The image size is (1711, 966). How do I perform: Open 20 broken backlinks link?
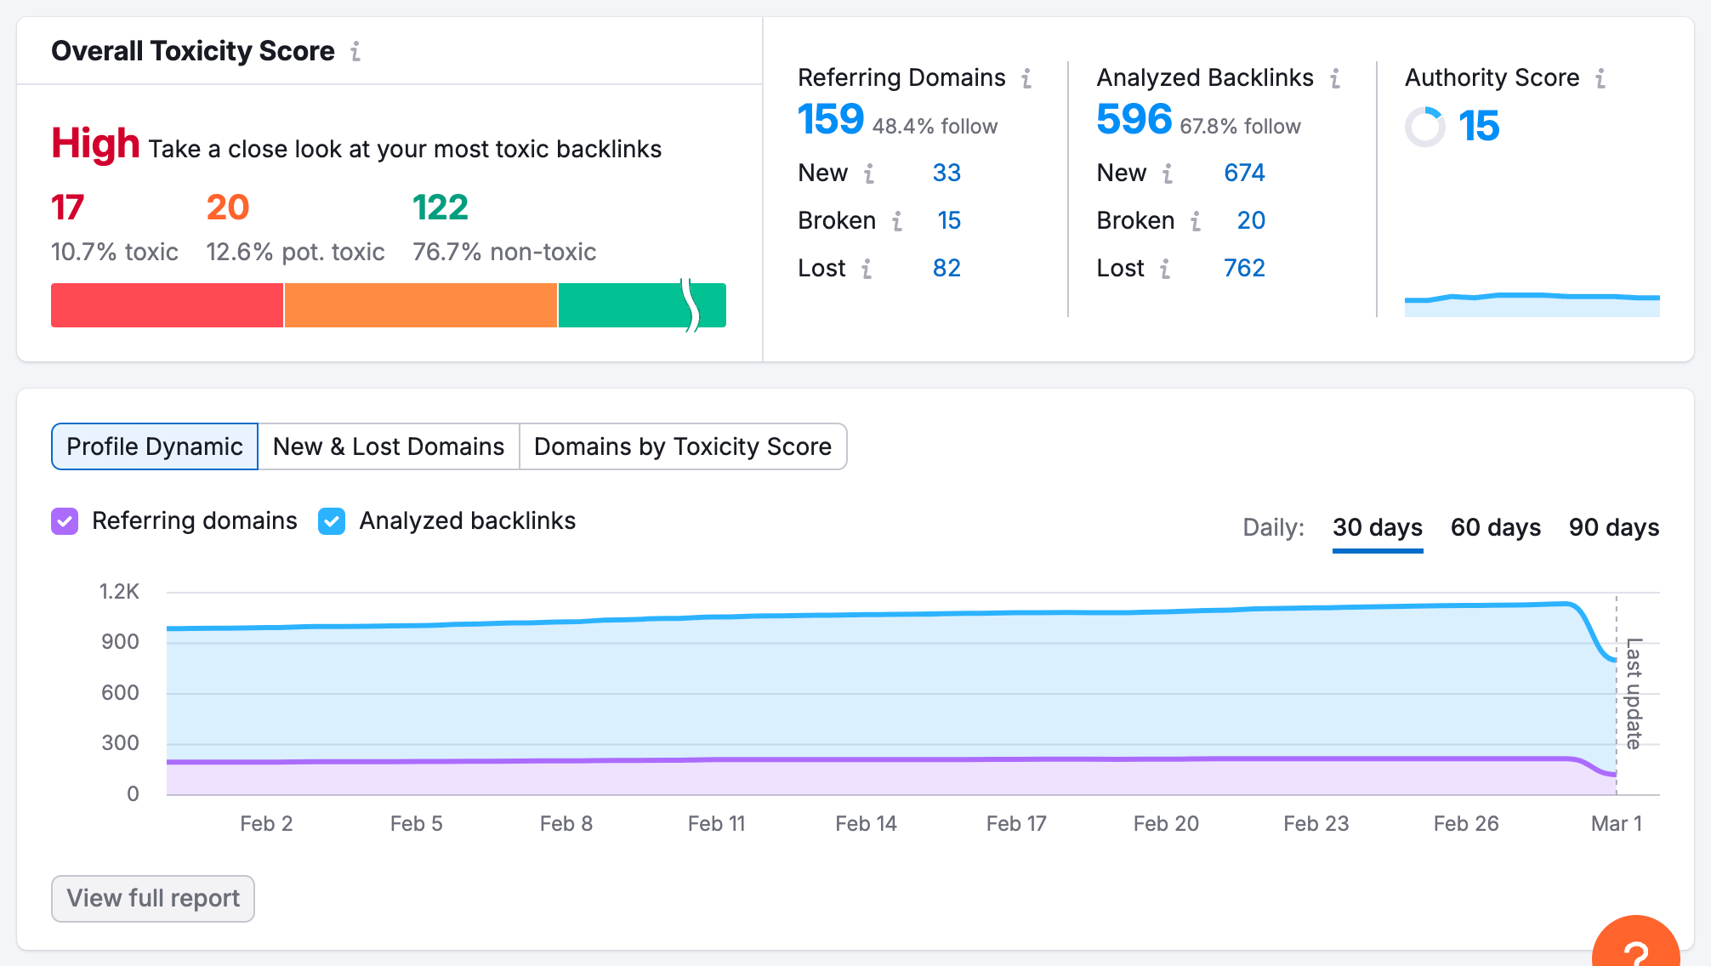(x=1251, y=221)
